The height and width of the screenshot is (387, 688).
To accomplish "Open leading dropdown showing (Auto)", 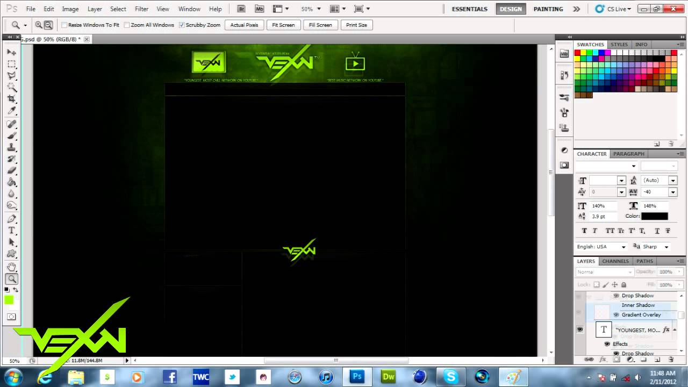I will (x=672, y=181).
